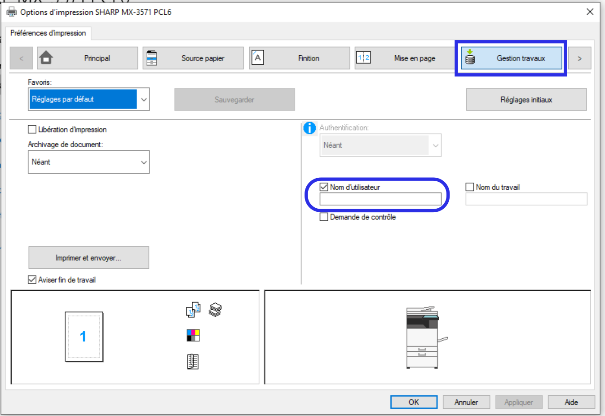The height and width of the screenshot is (416, 605).
Task: Enable Nom du travail checkbox
Action: (470, 187)
